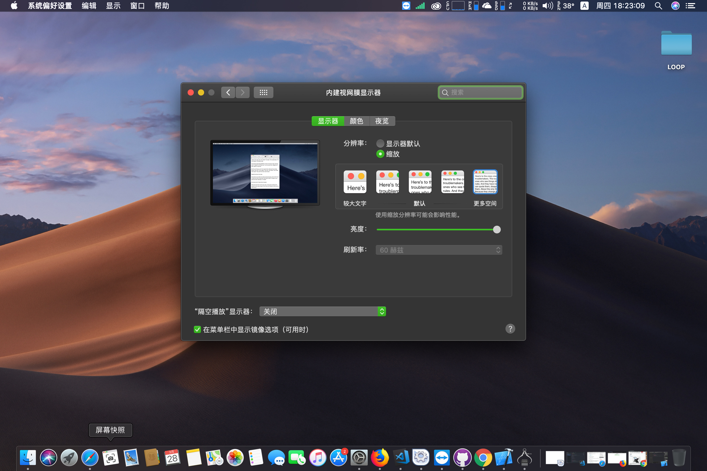Open GitHub Desktop from the Dock
This screenshot has width=707, height=471.
(462, 458)
